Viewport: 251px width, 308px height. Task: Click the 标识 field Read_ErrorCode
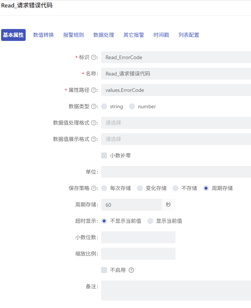[176, 57]
